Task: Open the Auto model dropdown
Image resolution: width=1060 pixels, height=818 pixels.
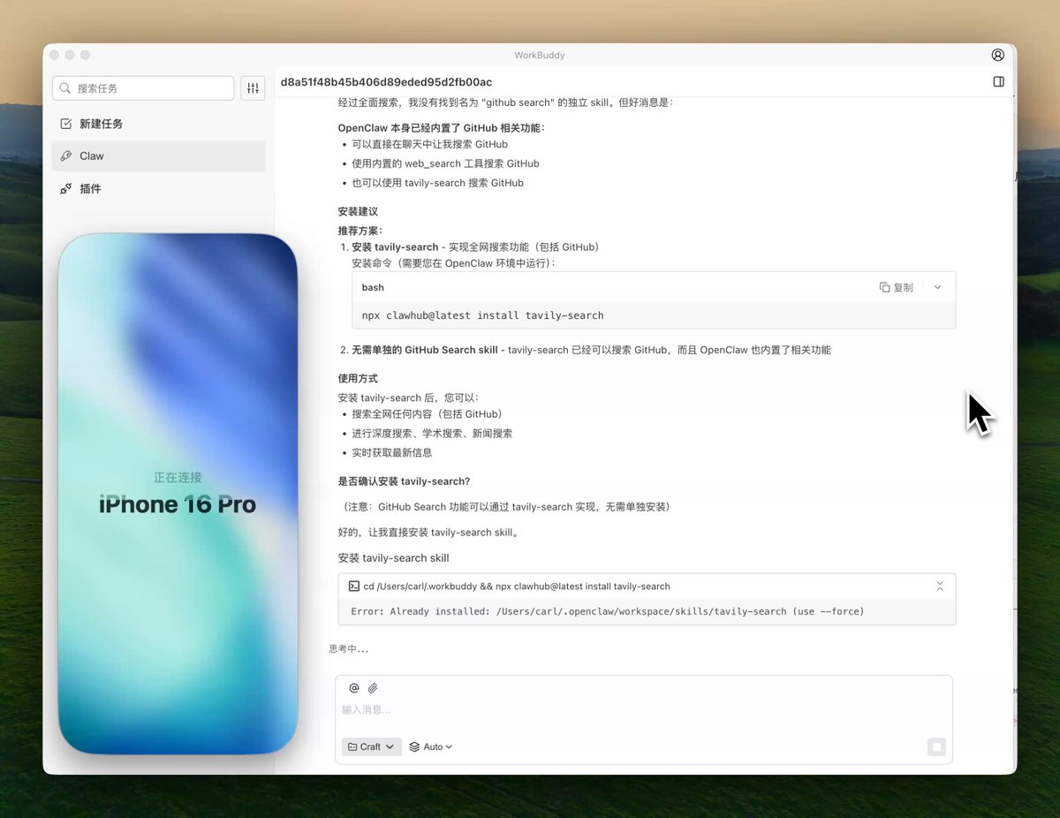Action: 431,746
